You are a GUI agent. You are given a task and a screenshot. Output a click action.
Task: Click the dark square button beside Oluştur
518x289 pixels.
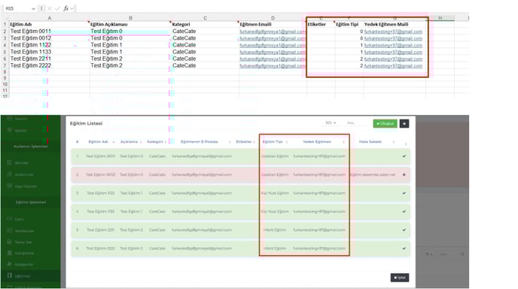(x=404, y=124)
